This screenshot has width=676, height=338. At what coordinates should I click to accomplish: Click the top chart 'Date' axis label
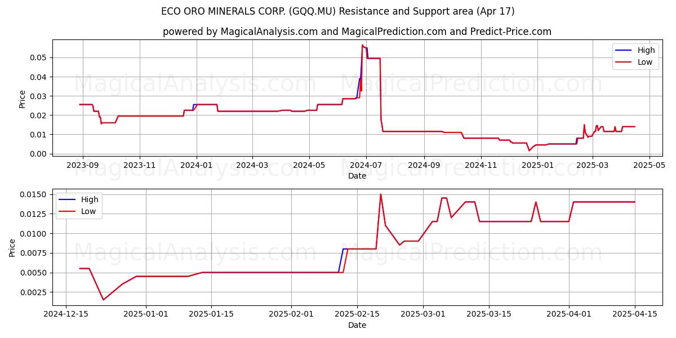tap(357, 176)
